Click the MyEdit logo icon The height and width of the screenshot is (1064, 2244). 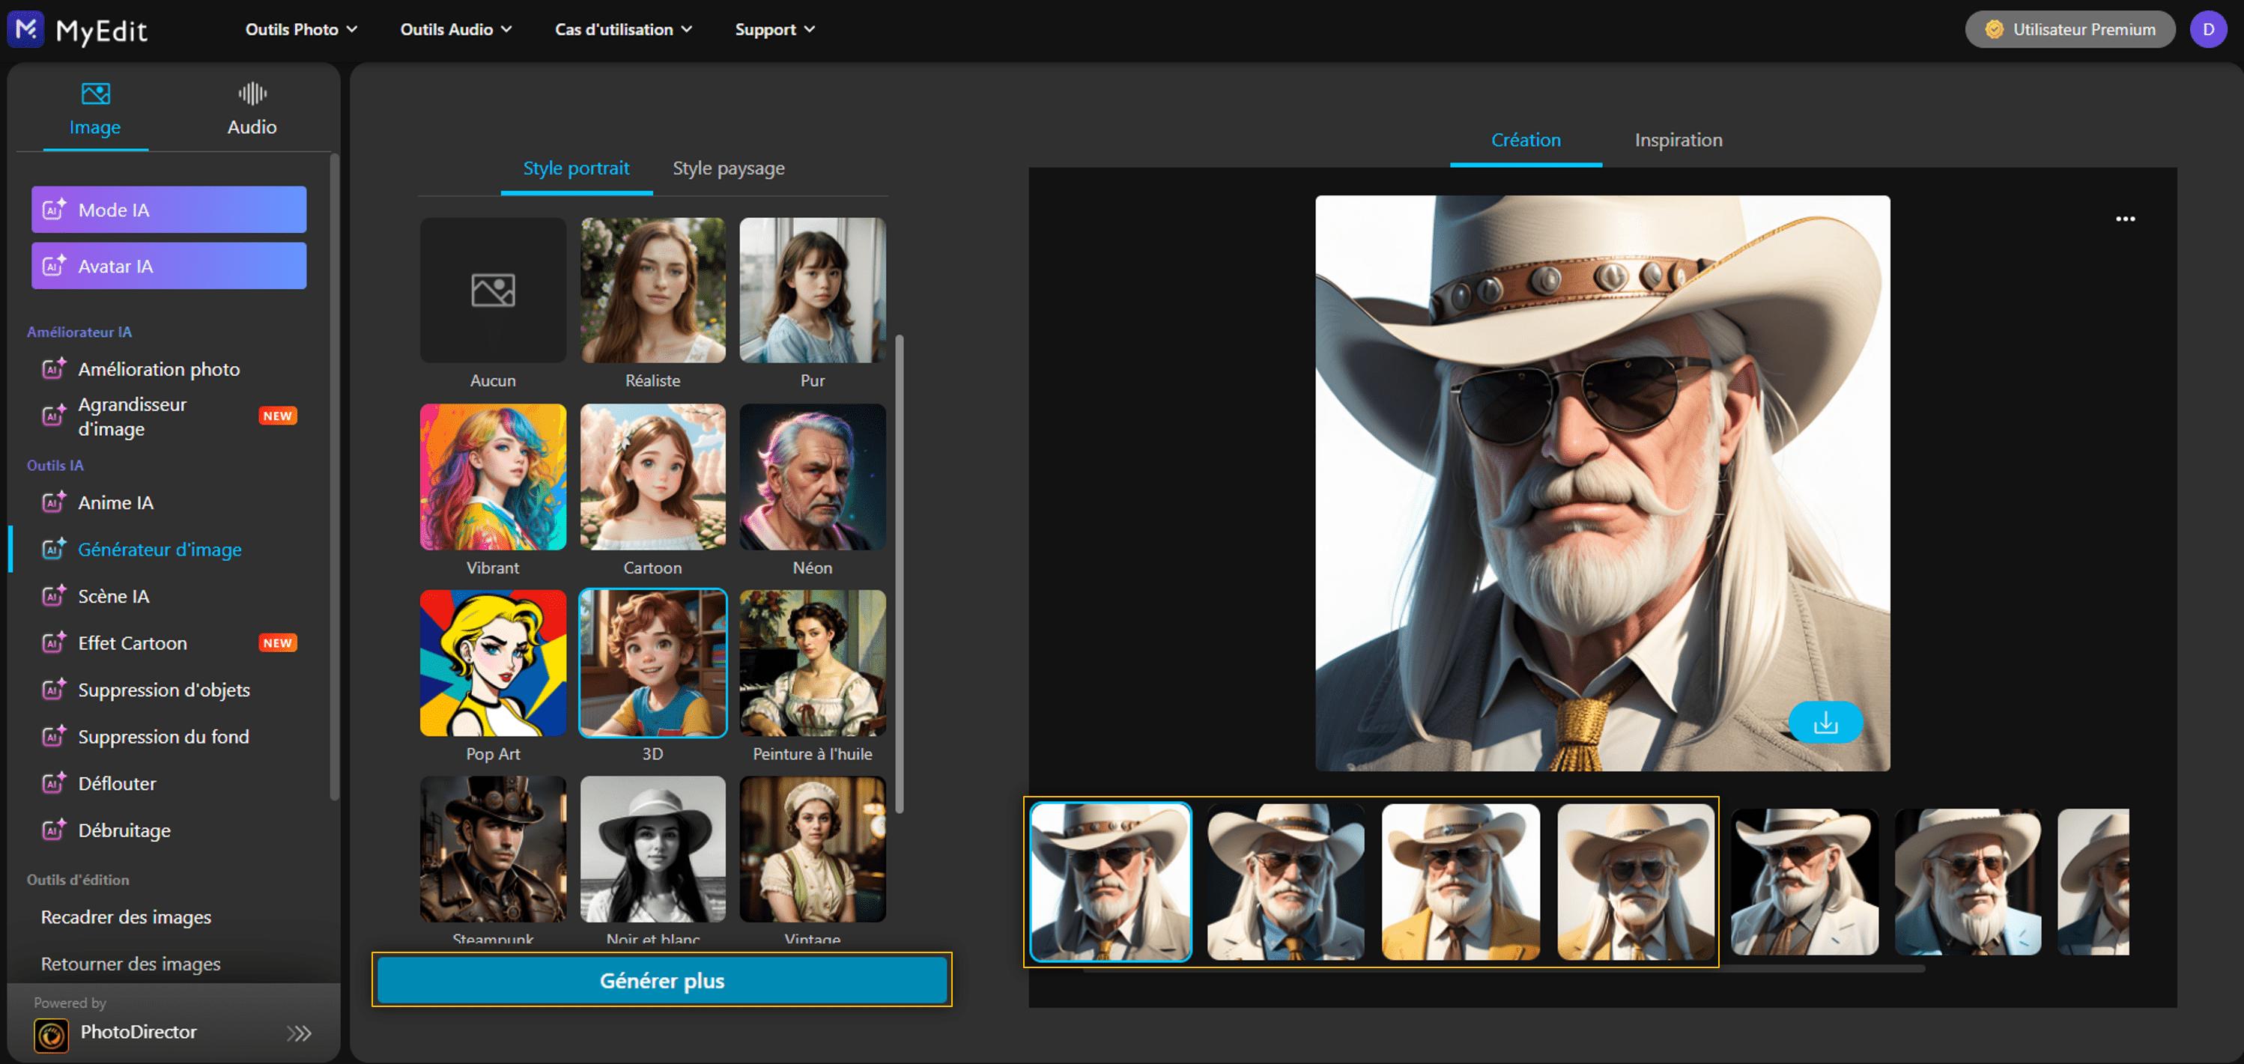[25, 30]
